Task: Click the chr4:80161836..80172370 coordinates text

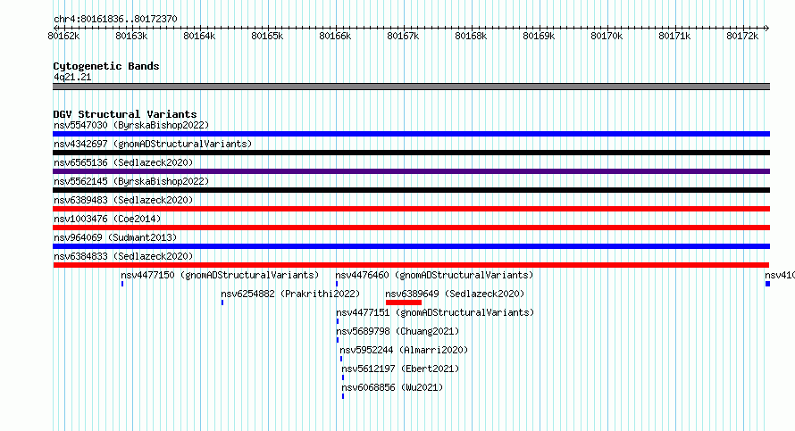Action: click(115, 19)
